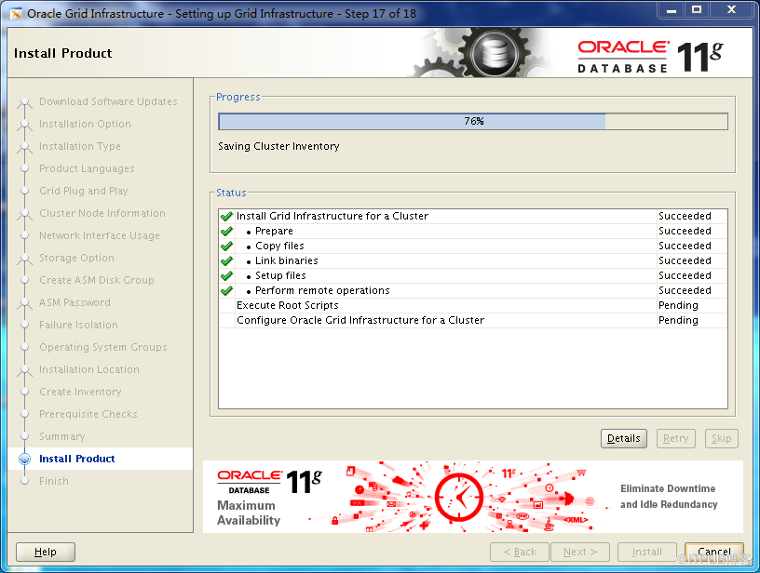
Task: Click the Saving Cluster Inventory message
Action: (278, 146)
